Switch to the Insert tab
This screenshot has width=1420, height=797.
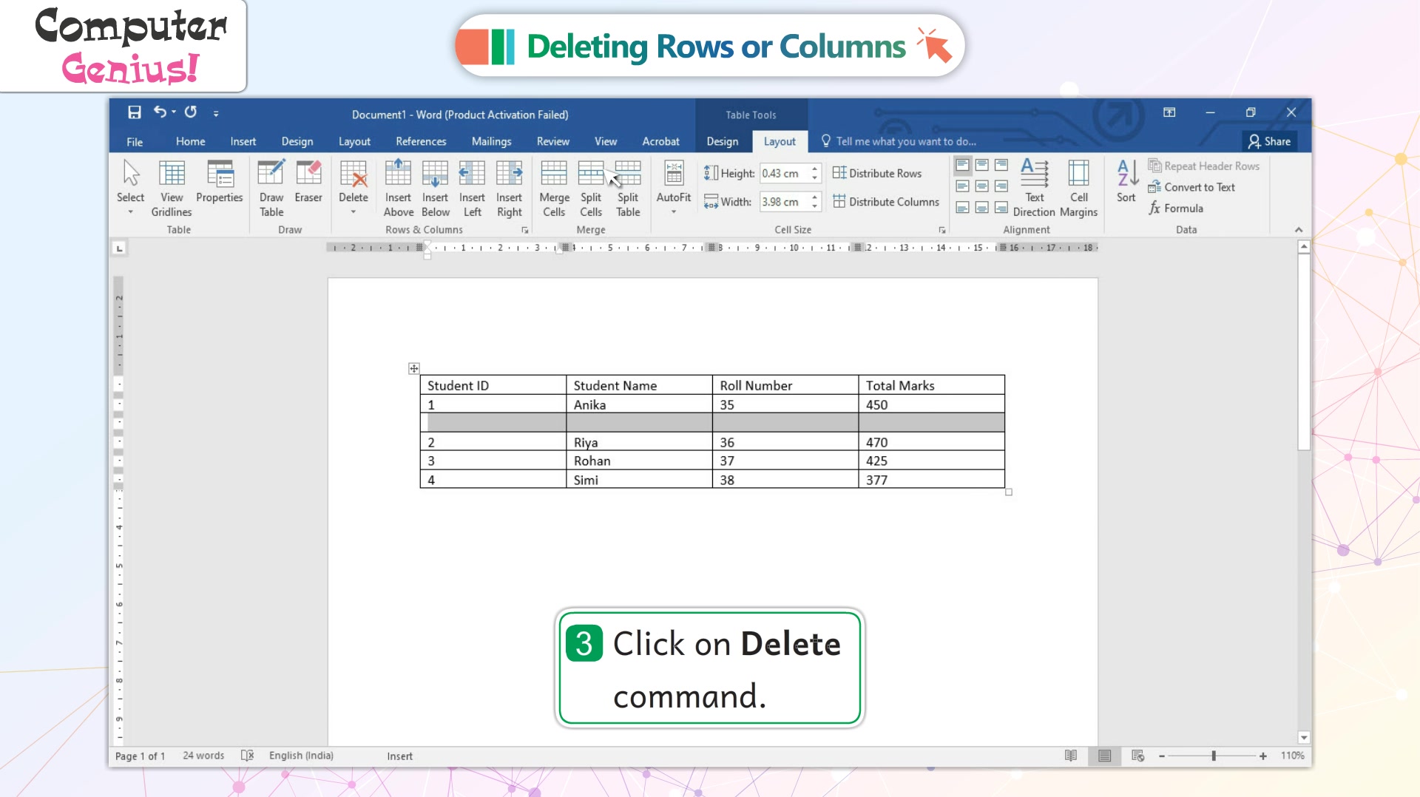[x=243, y=141]
